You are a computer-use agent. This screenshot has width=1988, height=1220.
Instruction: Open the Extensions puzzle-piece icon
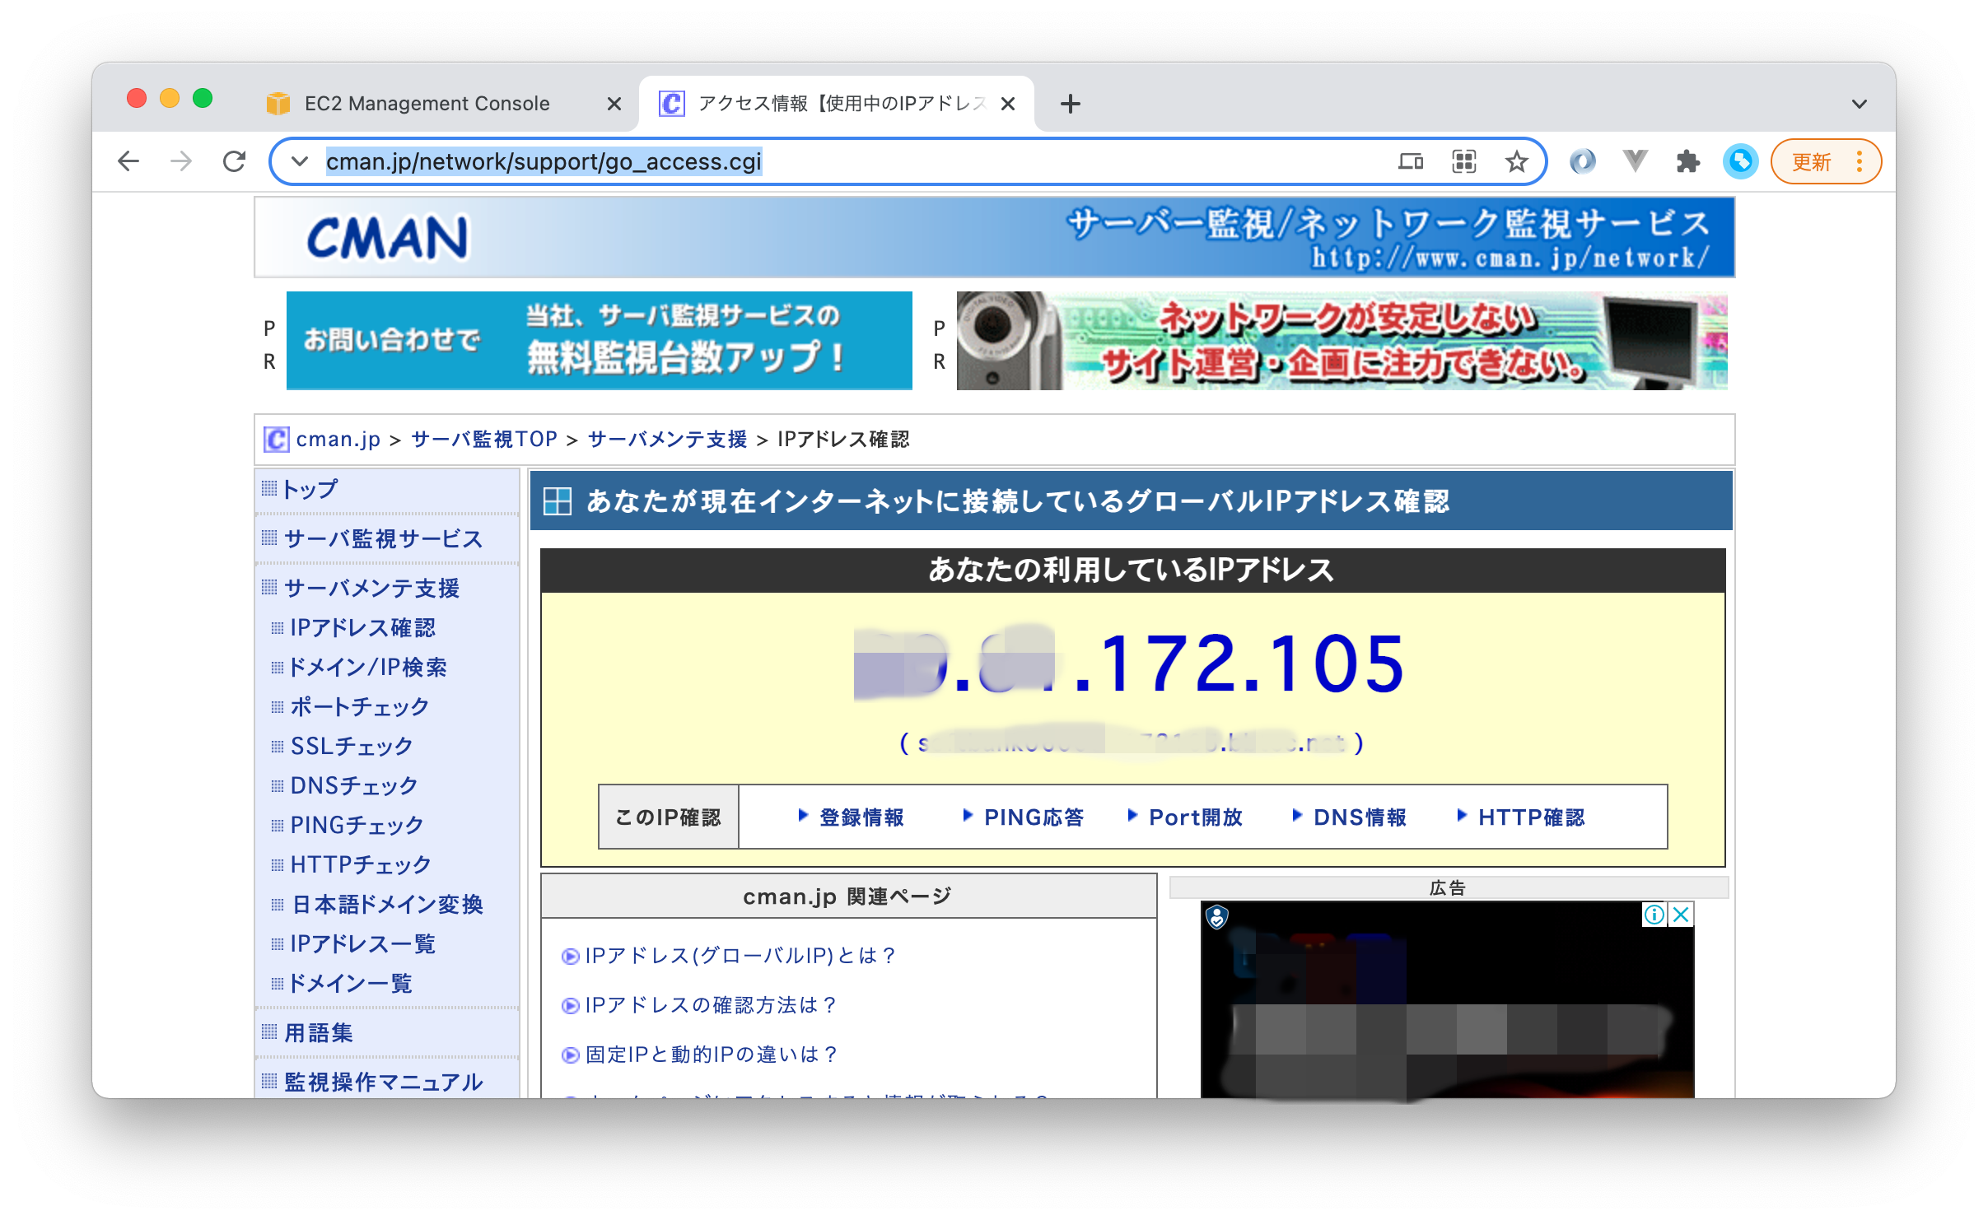(x=1687, y=161)
